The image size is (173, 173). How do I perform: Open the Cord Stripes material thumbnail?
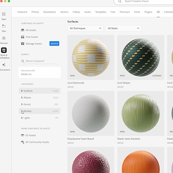click(x=141, y=58)
